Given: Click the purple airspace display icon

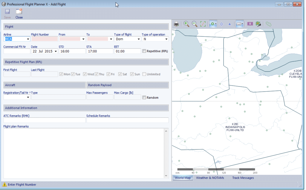Looking at the screenshot, I should tap(250, 24).
